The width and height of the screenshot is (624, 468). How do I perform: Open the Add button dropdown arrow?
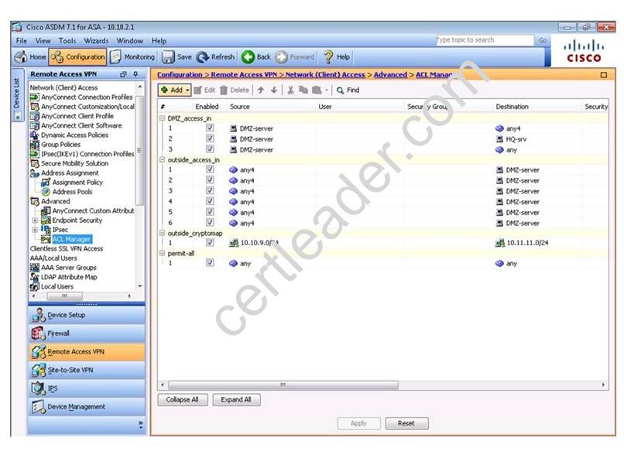point(187,91)
